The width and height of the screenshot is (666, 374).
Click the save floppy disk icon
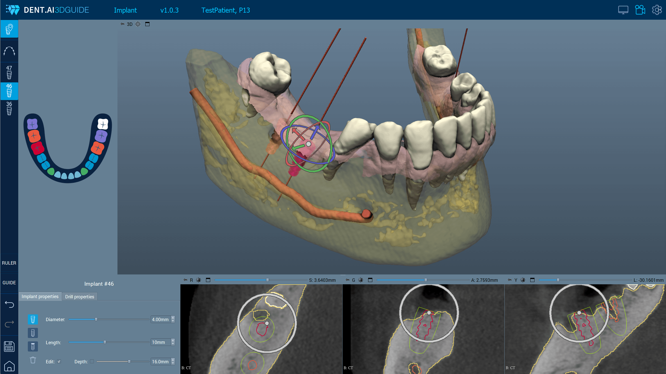click(9, 346)
